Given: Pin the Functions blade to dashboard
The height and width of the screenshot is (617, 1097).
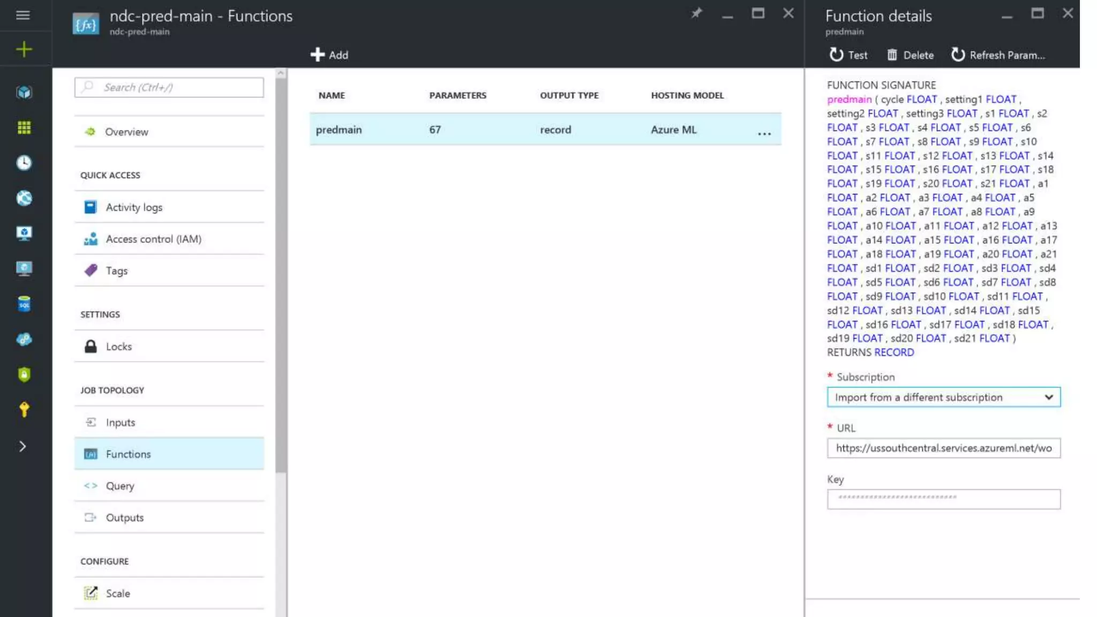Looking at the screenshot, I should point(696,13).
